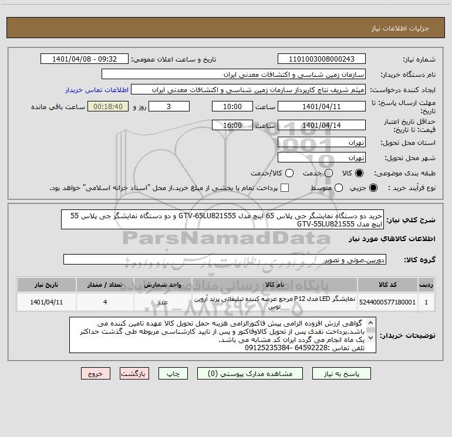Screen dimensions: 452x437
Task: Click the کد کالا column header
Action: [x=387, y=284]
